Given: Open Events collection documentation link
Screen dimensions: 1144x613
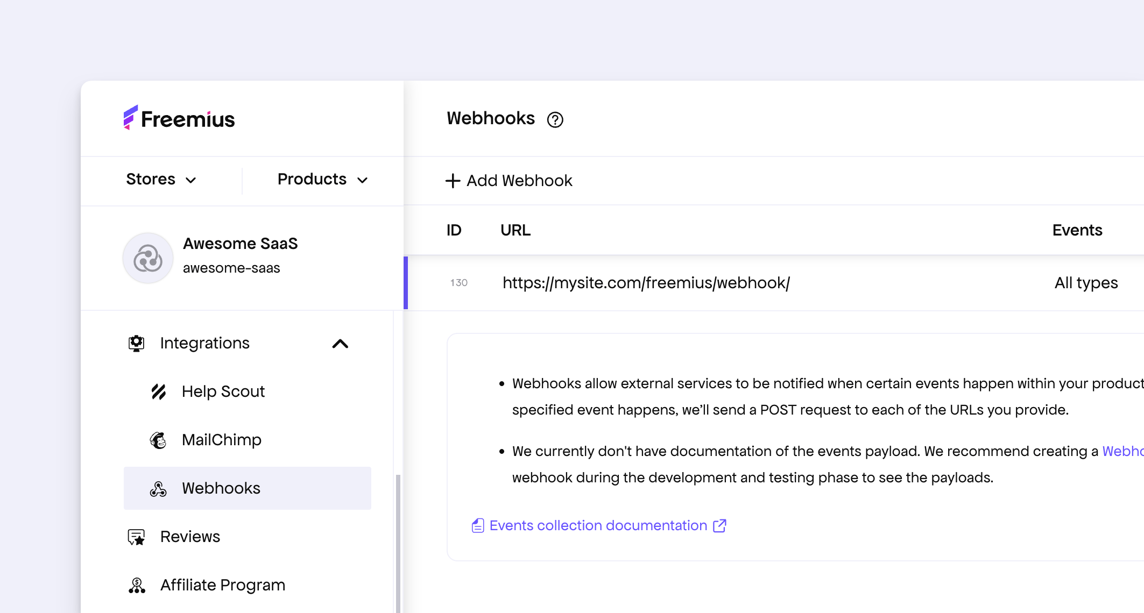Looking at the screenshot, I should coord(598,525).
